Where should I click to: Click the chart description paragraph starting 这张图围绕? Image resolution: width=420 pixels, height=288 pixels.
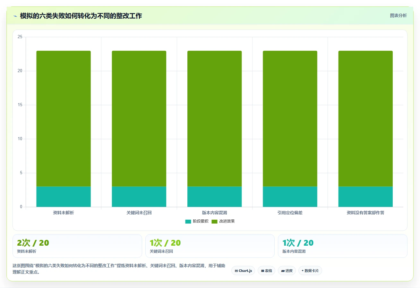pos(119,269)
